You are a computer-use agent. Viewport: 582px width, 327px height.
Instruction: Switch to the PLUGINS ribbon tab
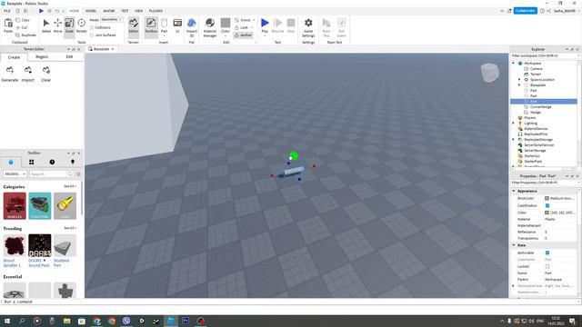click(x=156, y=11)
